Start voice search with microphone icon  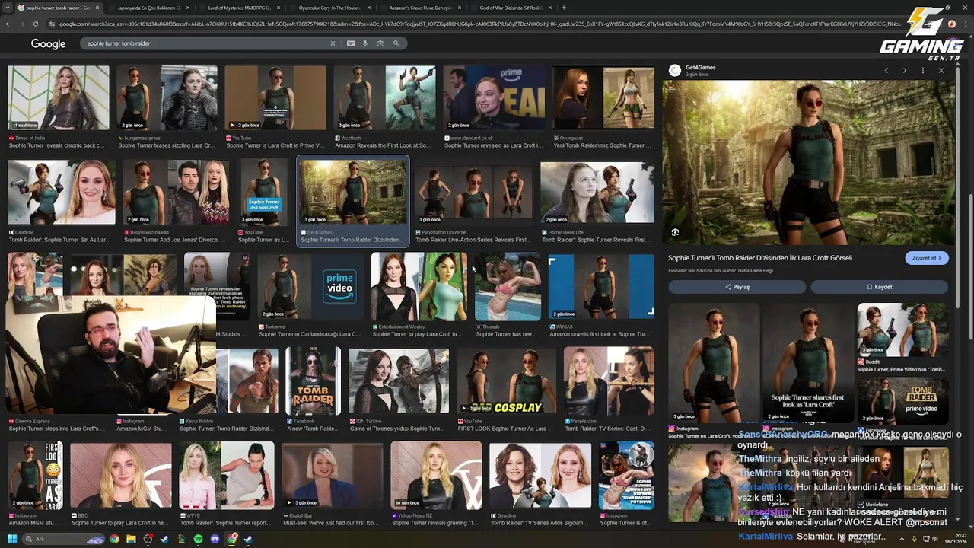click(x=365, y=43)
